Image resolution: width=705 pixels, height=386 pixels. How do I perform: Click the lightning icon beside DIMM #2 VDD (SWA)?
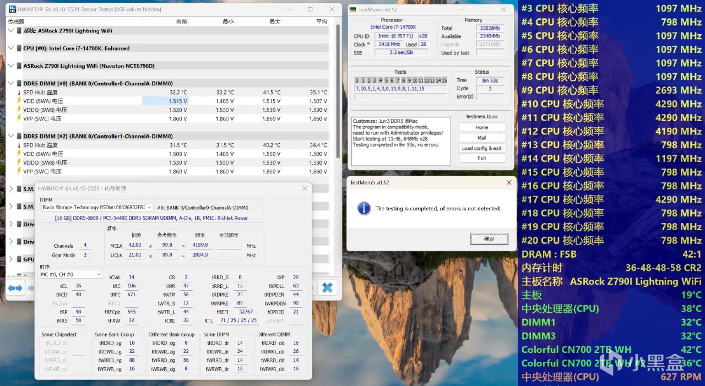19,154
